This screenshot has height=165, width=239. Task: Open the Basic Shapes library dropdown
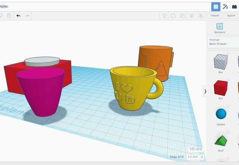[x=222, y=42]
